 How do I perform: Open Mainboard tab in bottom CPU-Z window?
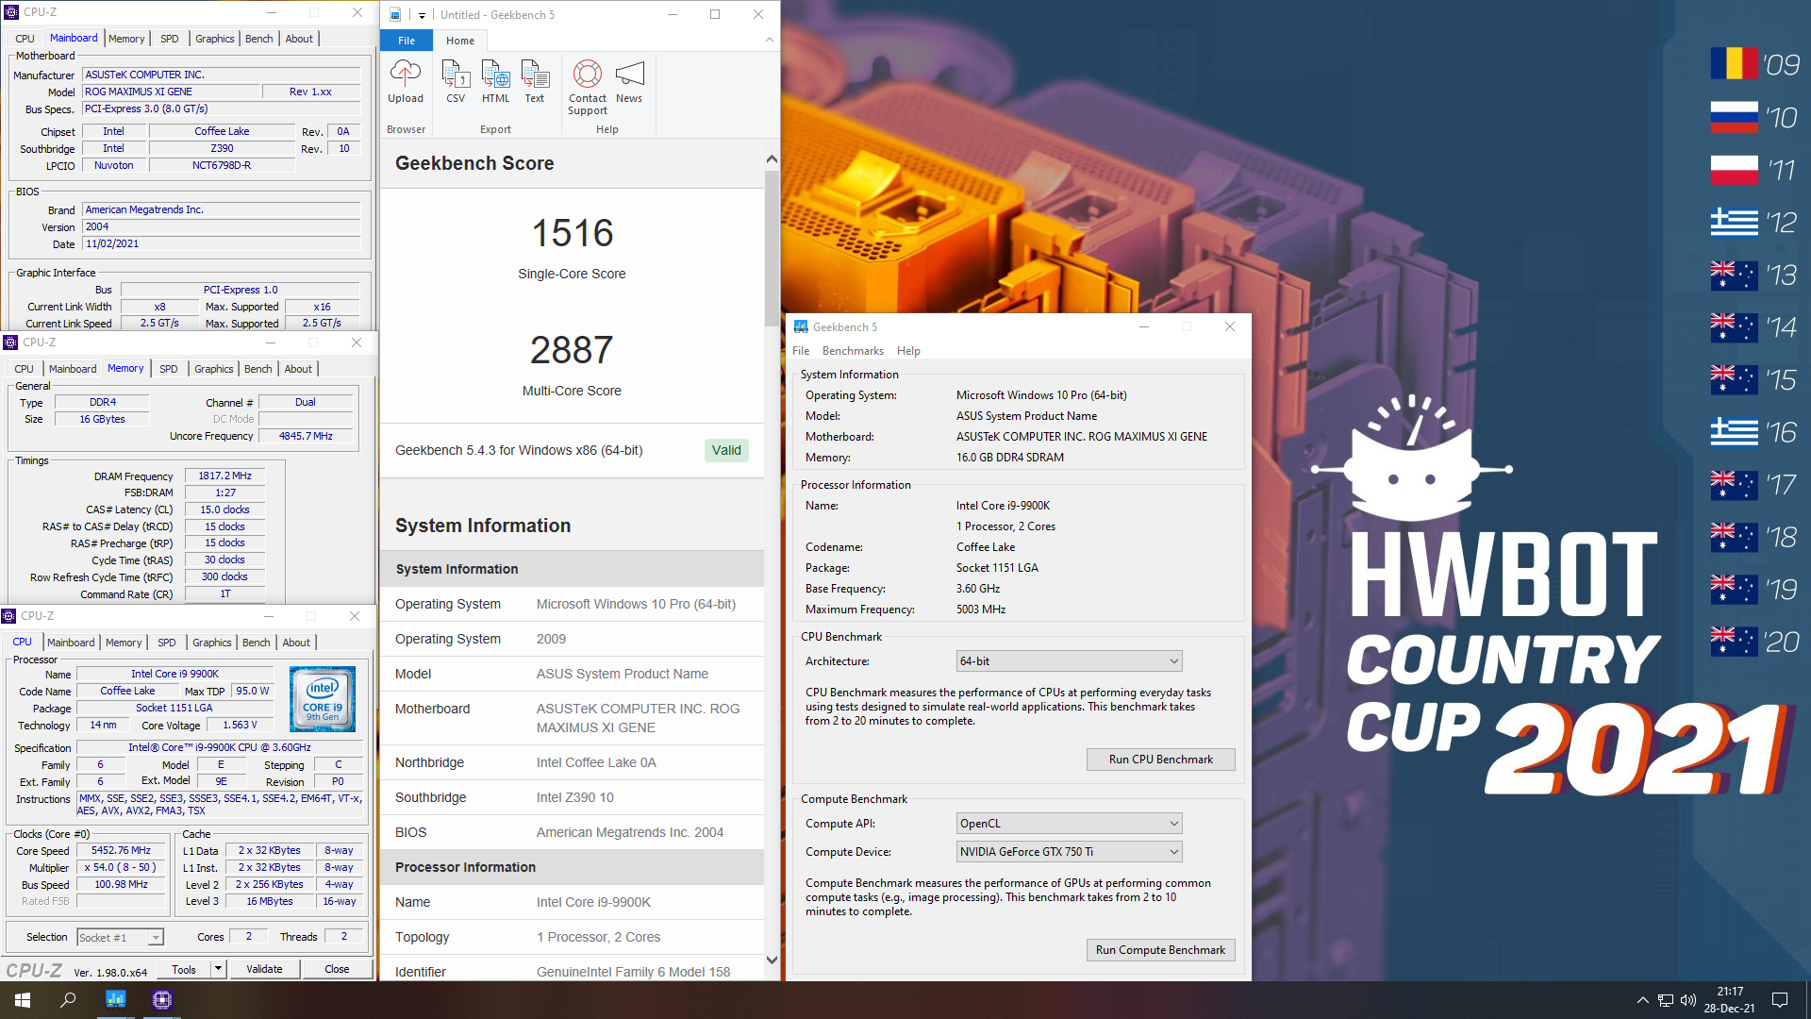pyautogui.click(x=71, y=643)
